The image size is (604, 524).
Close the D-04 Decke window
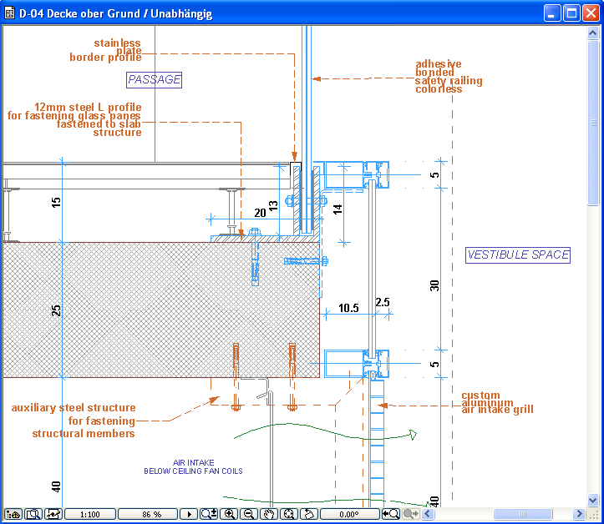coord(591,13)
